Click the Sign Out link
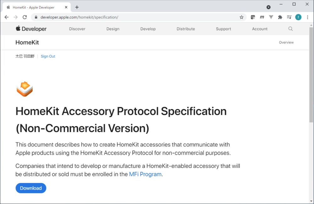The image size is (314, 204). (48, 56)
